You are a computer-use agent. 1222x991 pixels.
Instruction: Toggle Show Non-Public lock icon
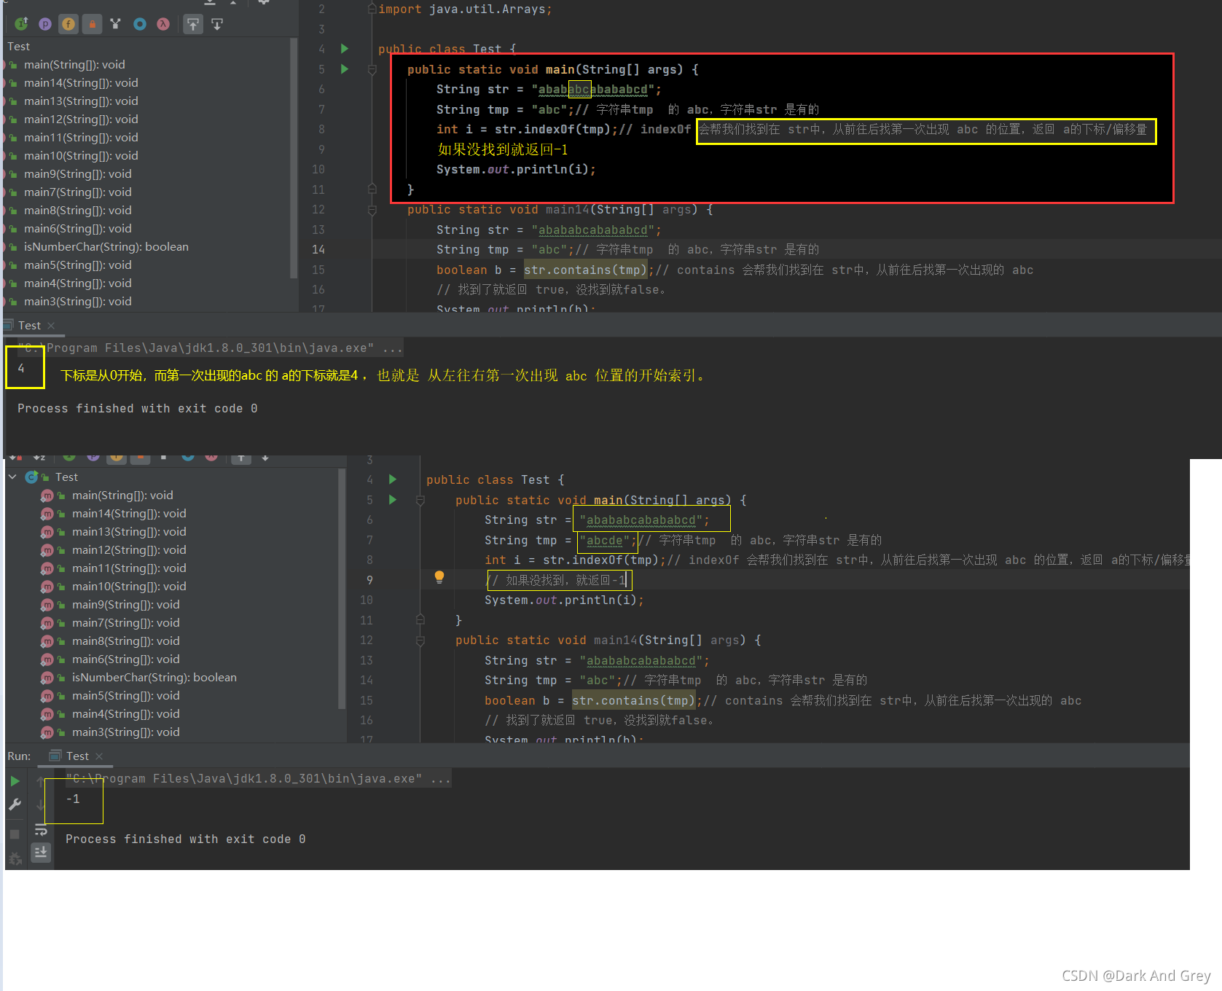[x=92, y=24]
